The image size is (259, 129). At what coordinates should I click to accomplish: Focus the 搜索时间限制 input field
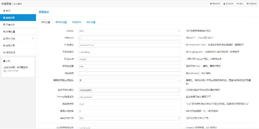pyautogui.click(x=130, y=111)
